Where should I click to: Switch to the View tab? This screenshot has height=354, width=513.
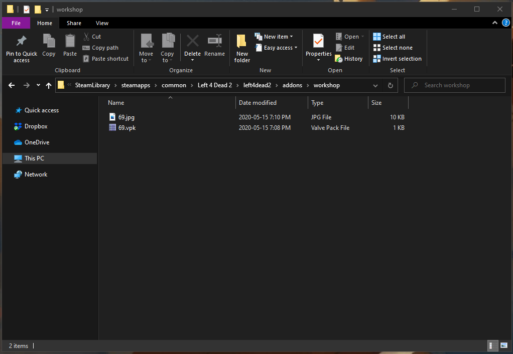coord(102,23)
